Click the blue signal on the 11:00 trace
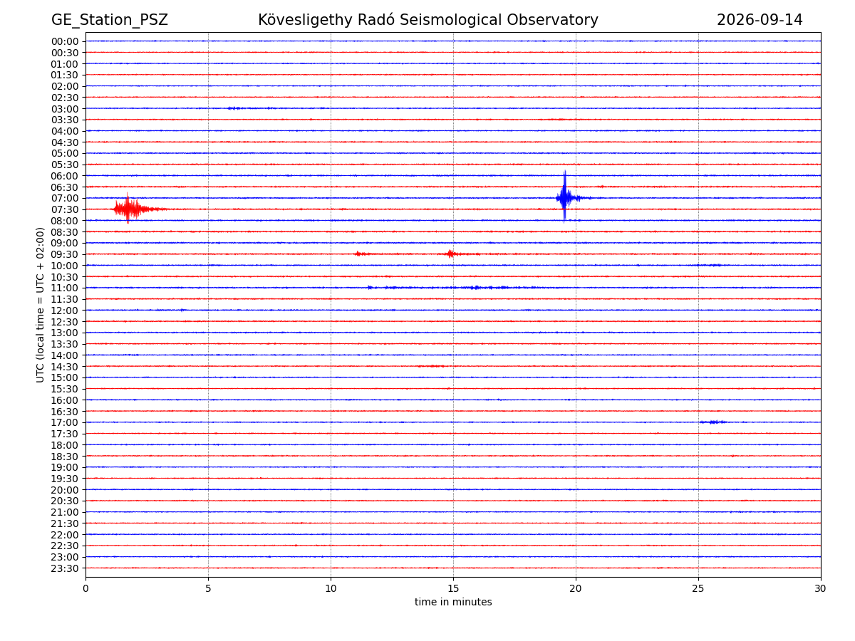The width and height of the screenshot is (855, 641). pos(449,288)
